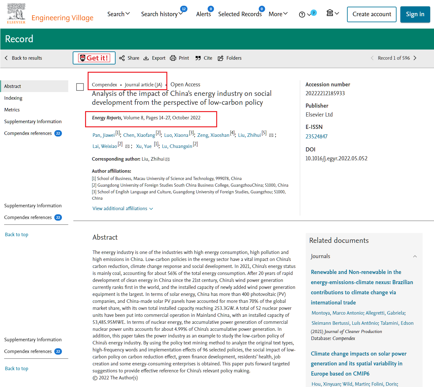Click the accession number 20222212185933

[x=325, y=93]
